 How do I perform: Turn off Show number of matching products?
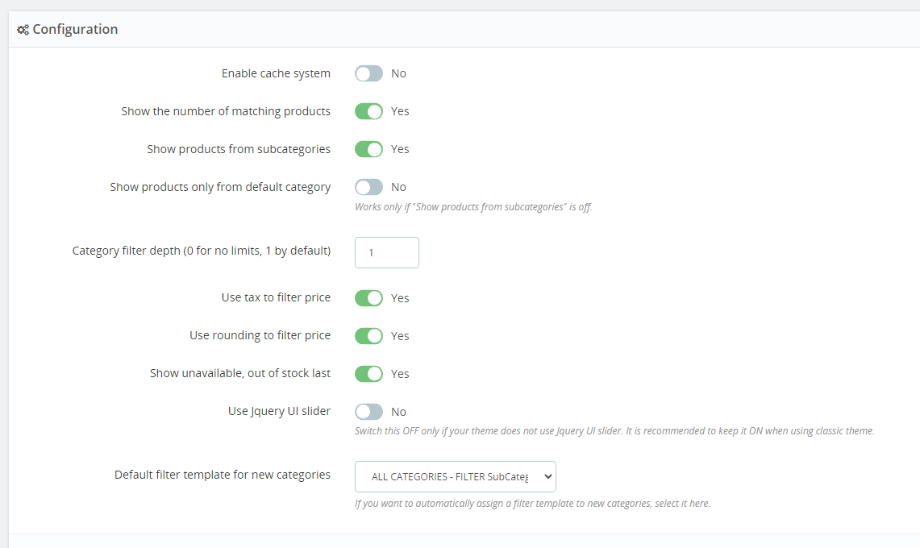click(368, 111)
